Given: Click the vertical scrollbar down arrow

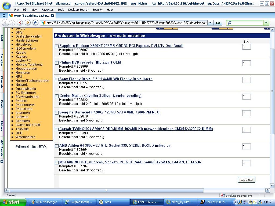Looking at the screenshot, I should tap(272, 186).
